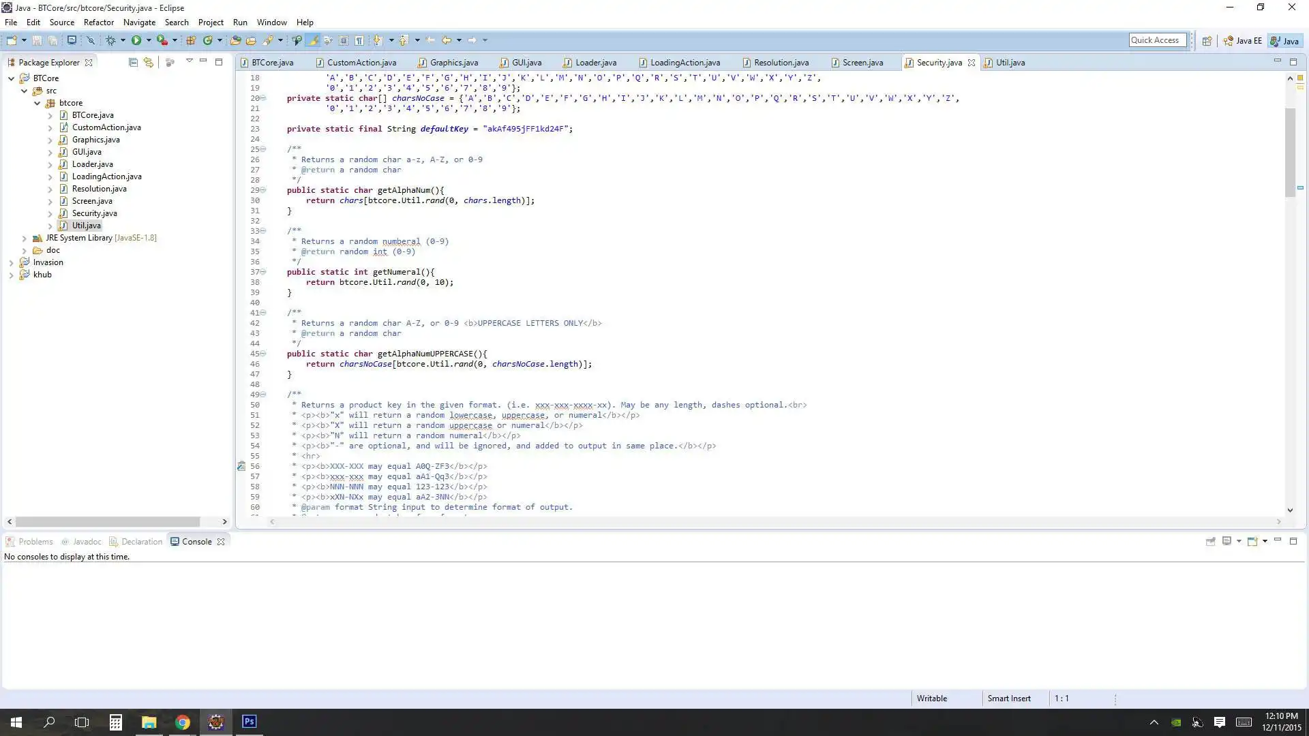
Task: Click the Declaration view tab
Action: coord(142,541)
